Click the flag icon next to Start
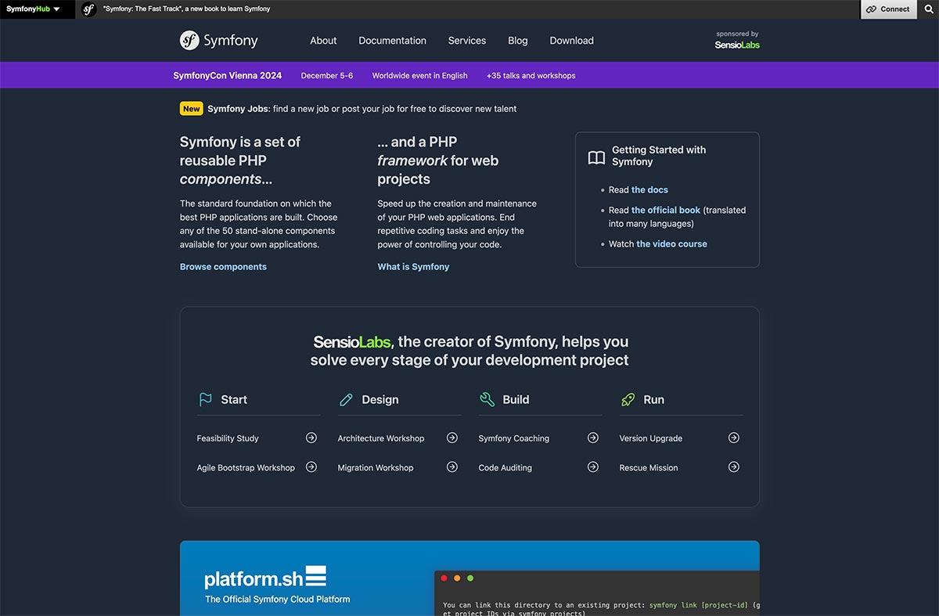 (x=206, y=399)
